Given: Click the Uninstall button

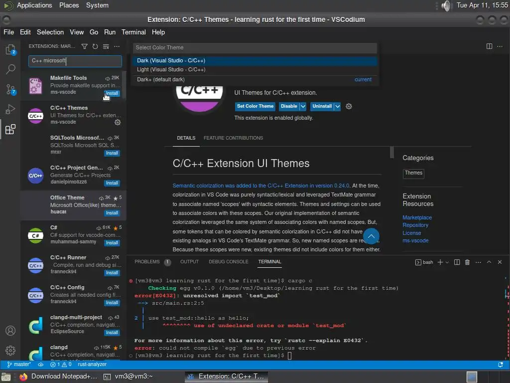Looking at the screenshot, I should (322, 107).
